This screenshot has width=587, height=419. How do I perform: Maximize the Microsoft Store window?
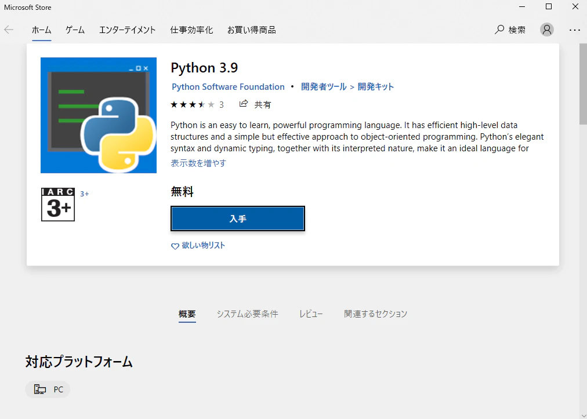click(x=549, y=7)
